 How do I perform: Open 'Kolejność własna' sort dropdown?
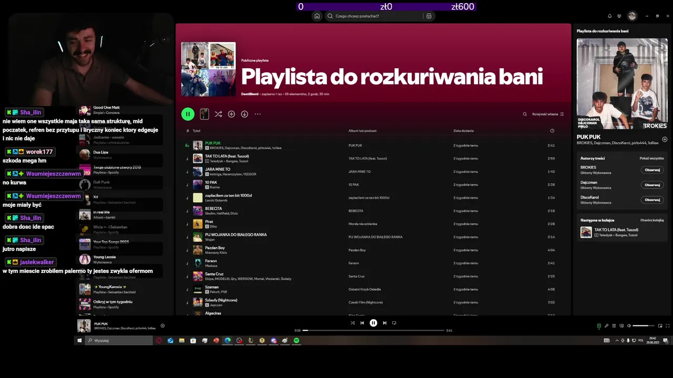click(548, 114)
